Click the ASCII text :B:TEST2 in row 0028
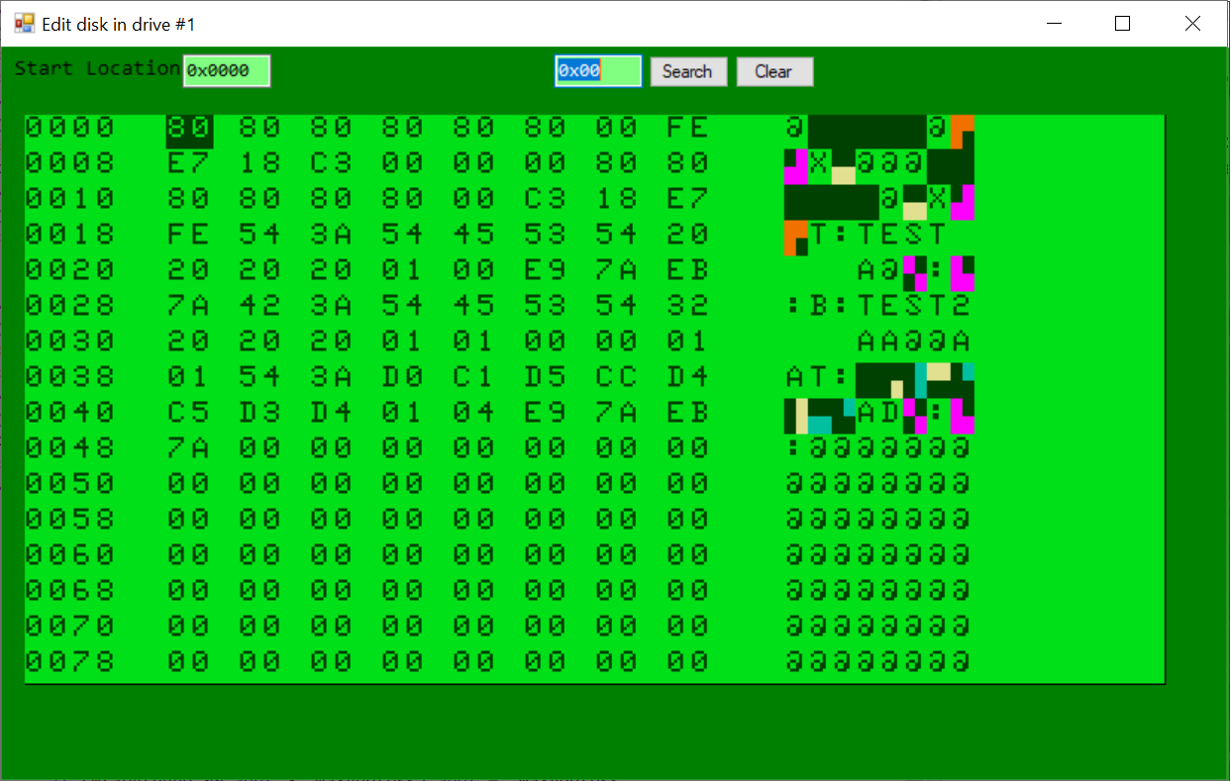The height and width of the screenshot is (781, 1231). coord(879,306)
